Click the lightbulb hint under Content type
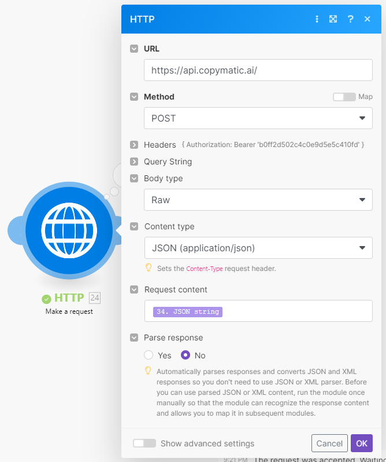386x462 pixels. coord(149,268)
